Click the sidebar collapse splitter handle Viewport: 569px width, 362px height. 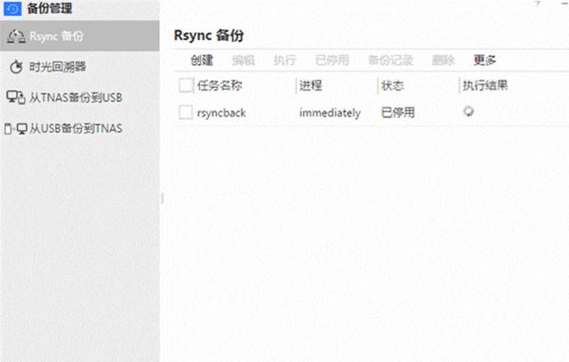tap(163, 198)
